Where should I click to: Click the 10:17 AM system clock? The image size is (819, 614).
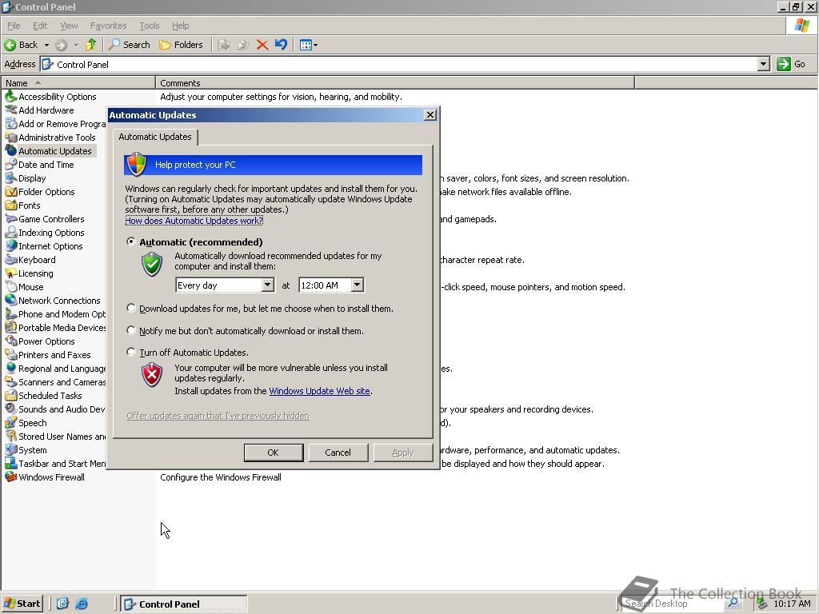coord(792,604)
